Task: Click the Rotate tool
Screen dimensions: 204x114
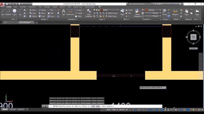Action: [42, 10]
